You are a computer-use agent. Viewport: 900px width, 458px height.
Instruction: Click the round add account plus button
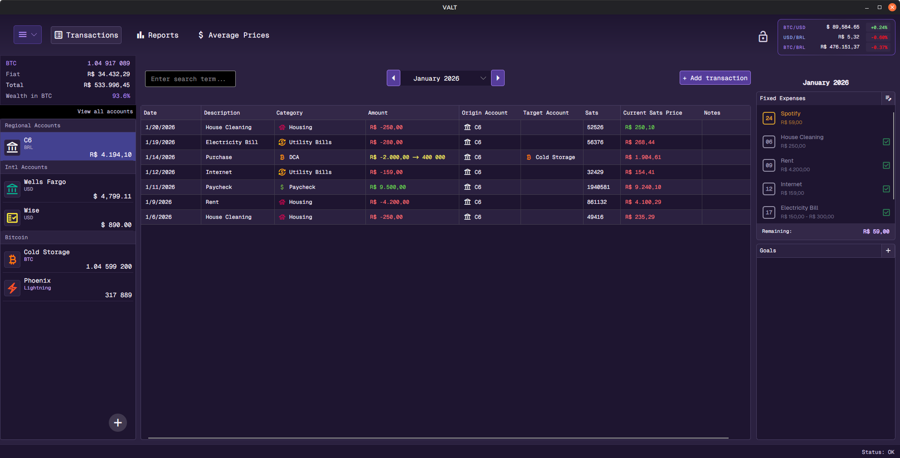coord(118,423)
